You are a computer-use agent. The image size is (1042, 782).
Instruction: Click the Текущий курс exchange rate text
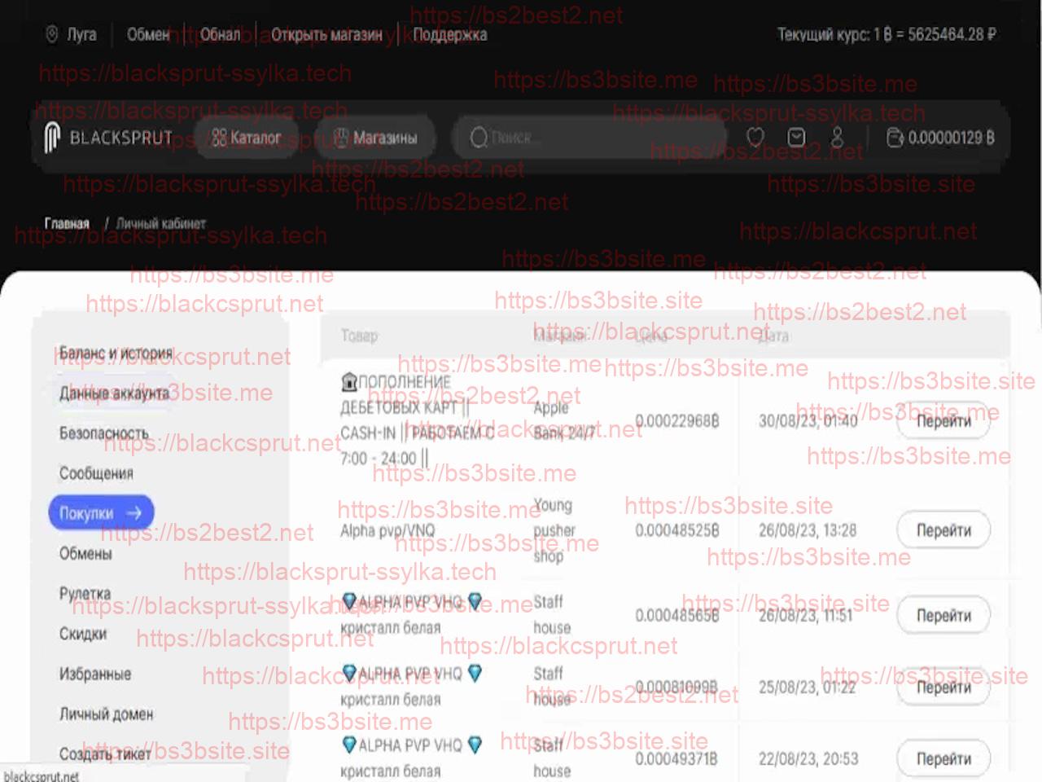tap(887, 34)
